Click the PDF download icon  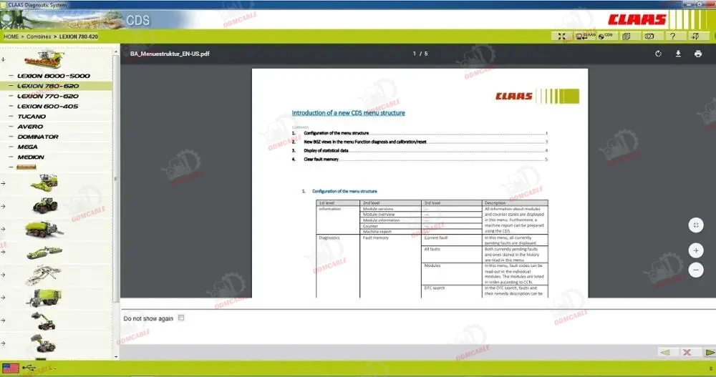[x=678, y=54]
